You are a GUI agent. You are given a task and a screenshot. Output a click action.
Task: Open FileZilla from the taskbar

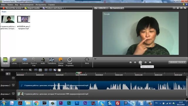point(117,103)
